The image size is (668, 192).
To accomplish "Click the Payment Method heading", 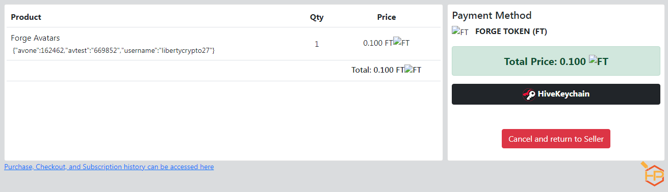I will tap(492, 15).
